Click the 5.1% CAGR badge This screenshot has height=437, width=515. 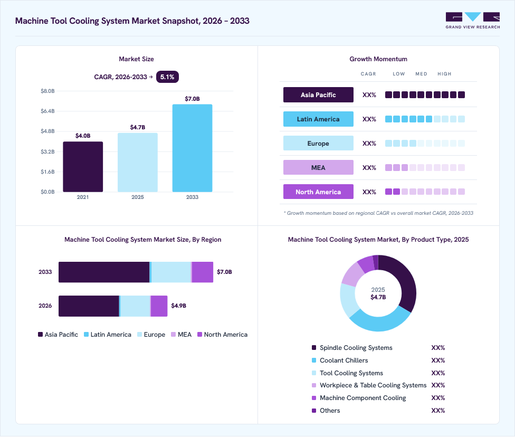[x=167, y=77]
